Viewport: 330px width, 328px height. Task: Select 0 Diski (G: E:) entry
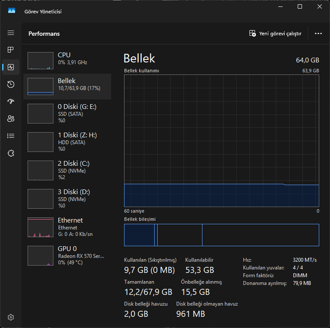click(x=67, y=113)
